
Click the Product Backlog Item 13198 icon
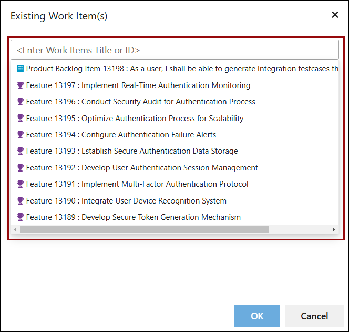[x=20, y=69]
